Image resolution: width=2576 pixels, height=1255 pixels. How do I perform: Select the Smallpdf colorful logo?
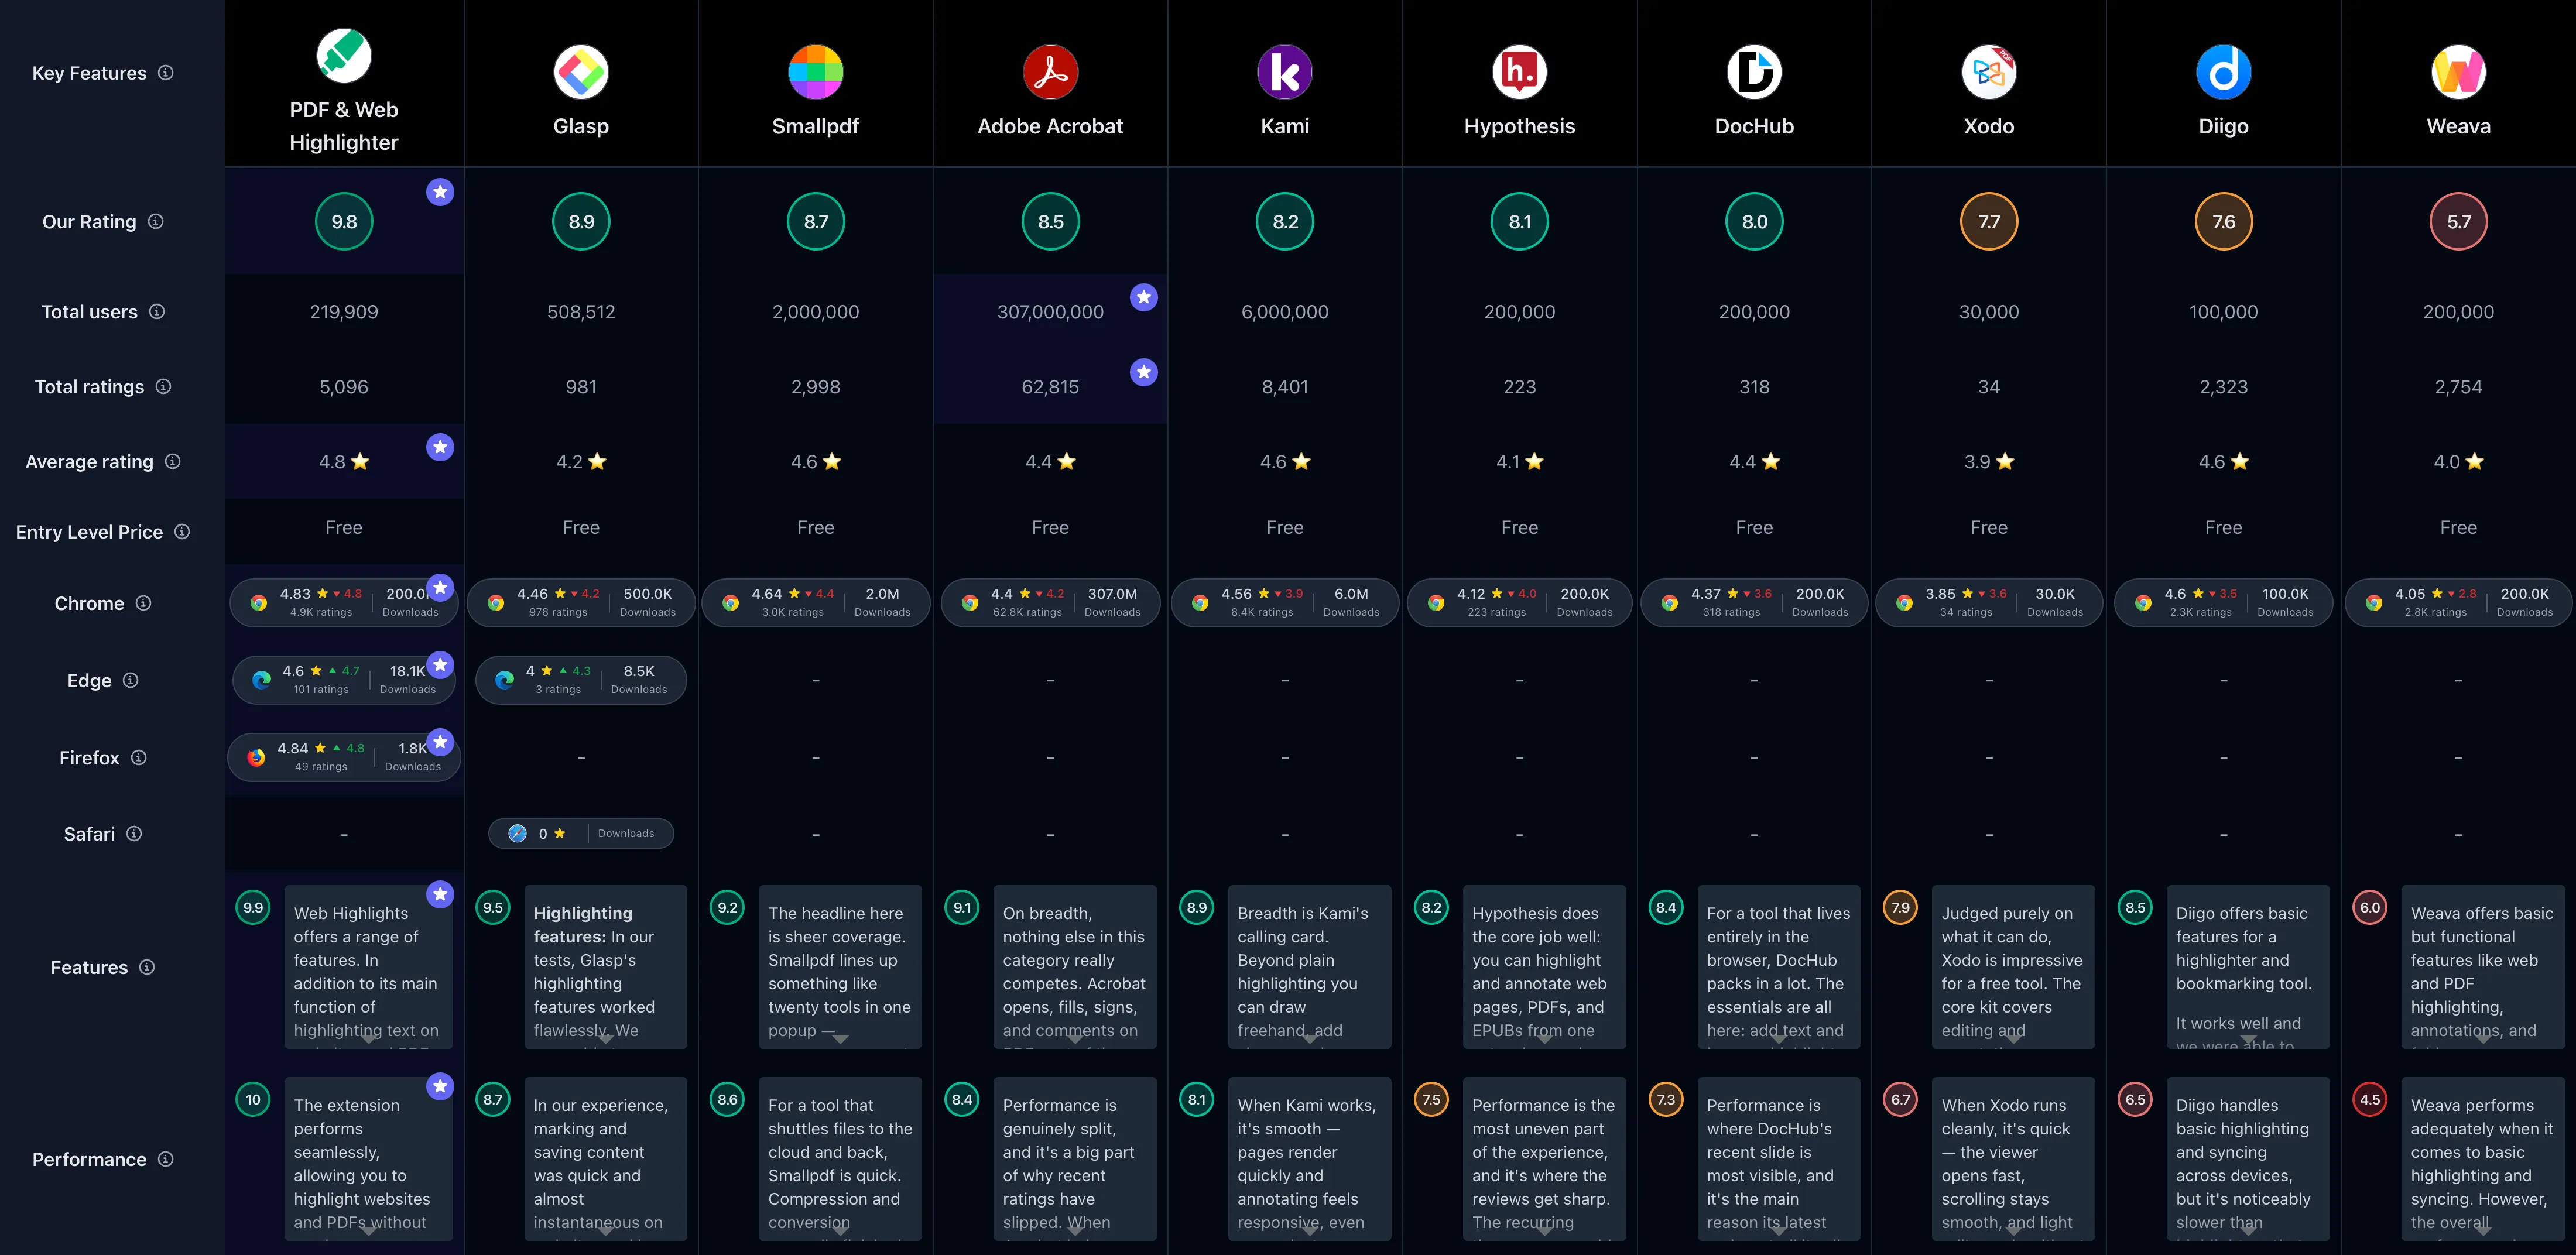816,72
